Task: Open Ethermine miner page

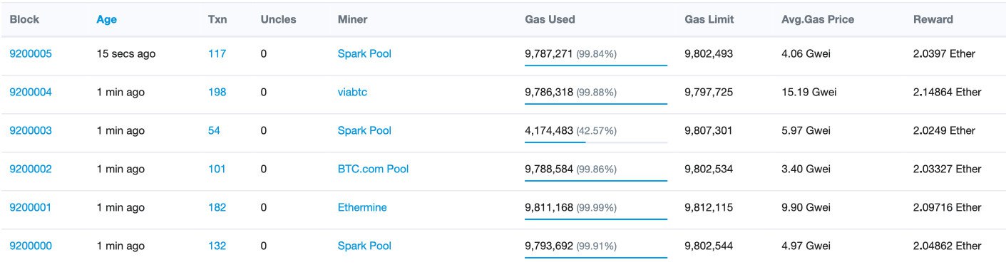Action: [x=362, y=207]
